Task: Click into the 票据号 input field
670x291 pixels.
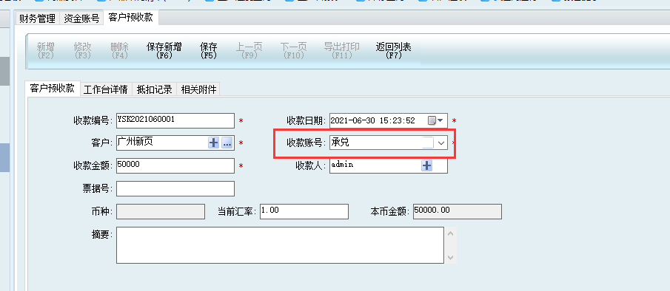Action: tap(175, 188)
